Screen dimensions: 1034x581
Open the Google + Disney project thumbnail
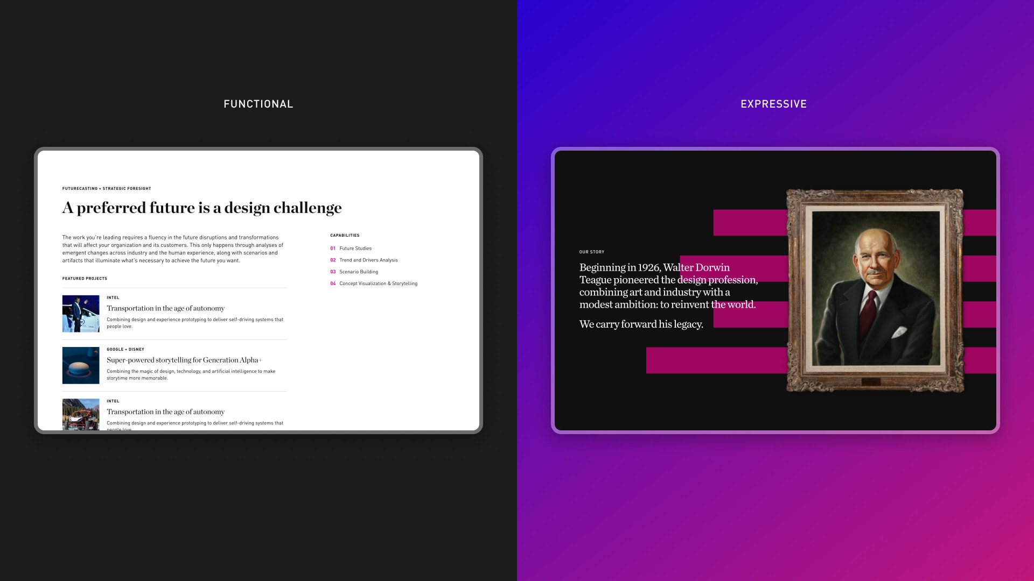click(x=81, y=365)
